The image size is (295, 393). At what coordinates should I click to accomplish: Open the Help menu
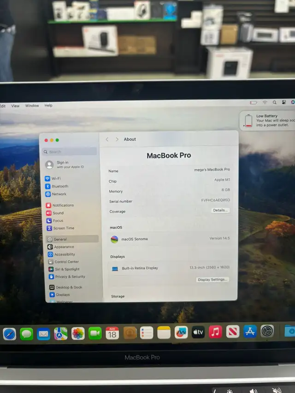pyautogui.click(x=49, y=106)
